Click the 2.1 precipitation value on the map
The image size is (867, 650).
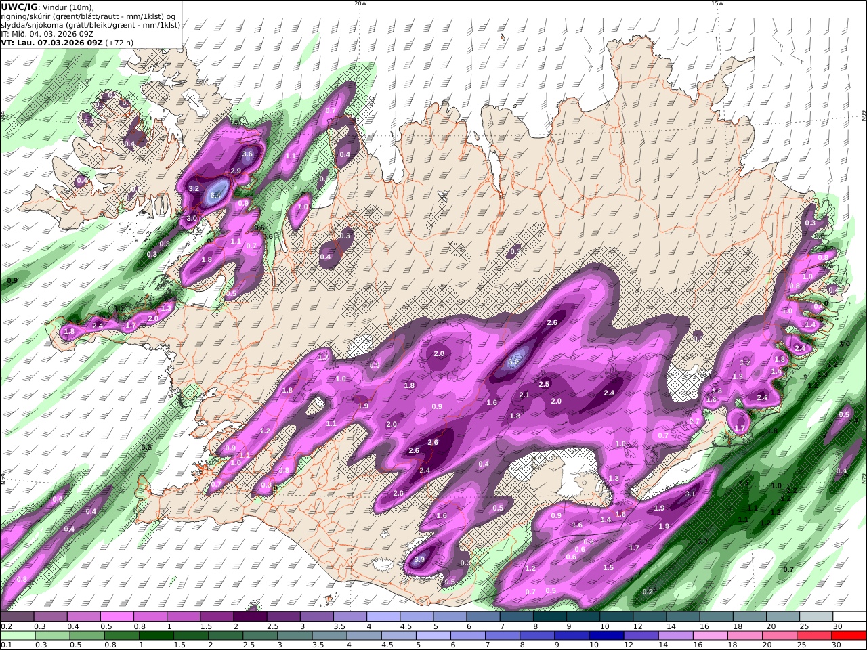click(x=524, y=395)
